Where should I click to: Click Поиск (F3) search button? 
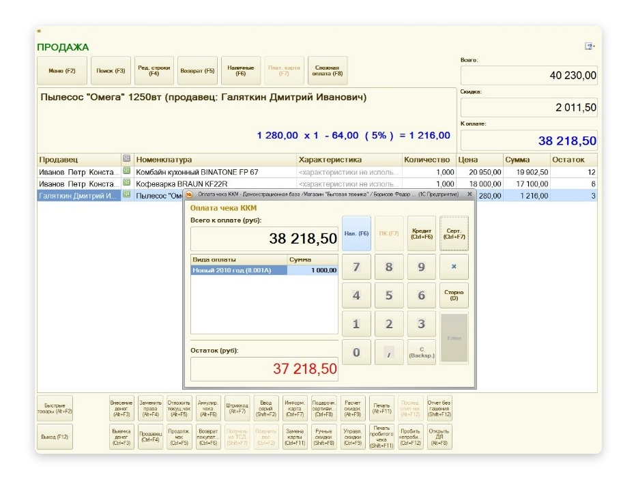click(111, 71)
